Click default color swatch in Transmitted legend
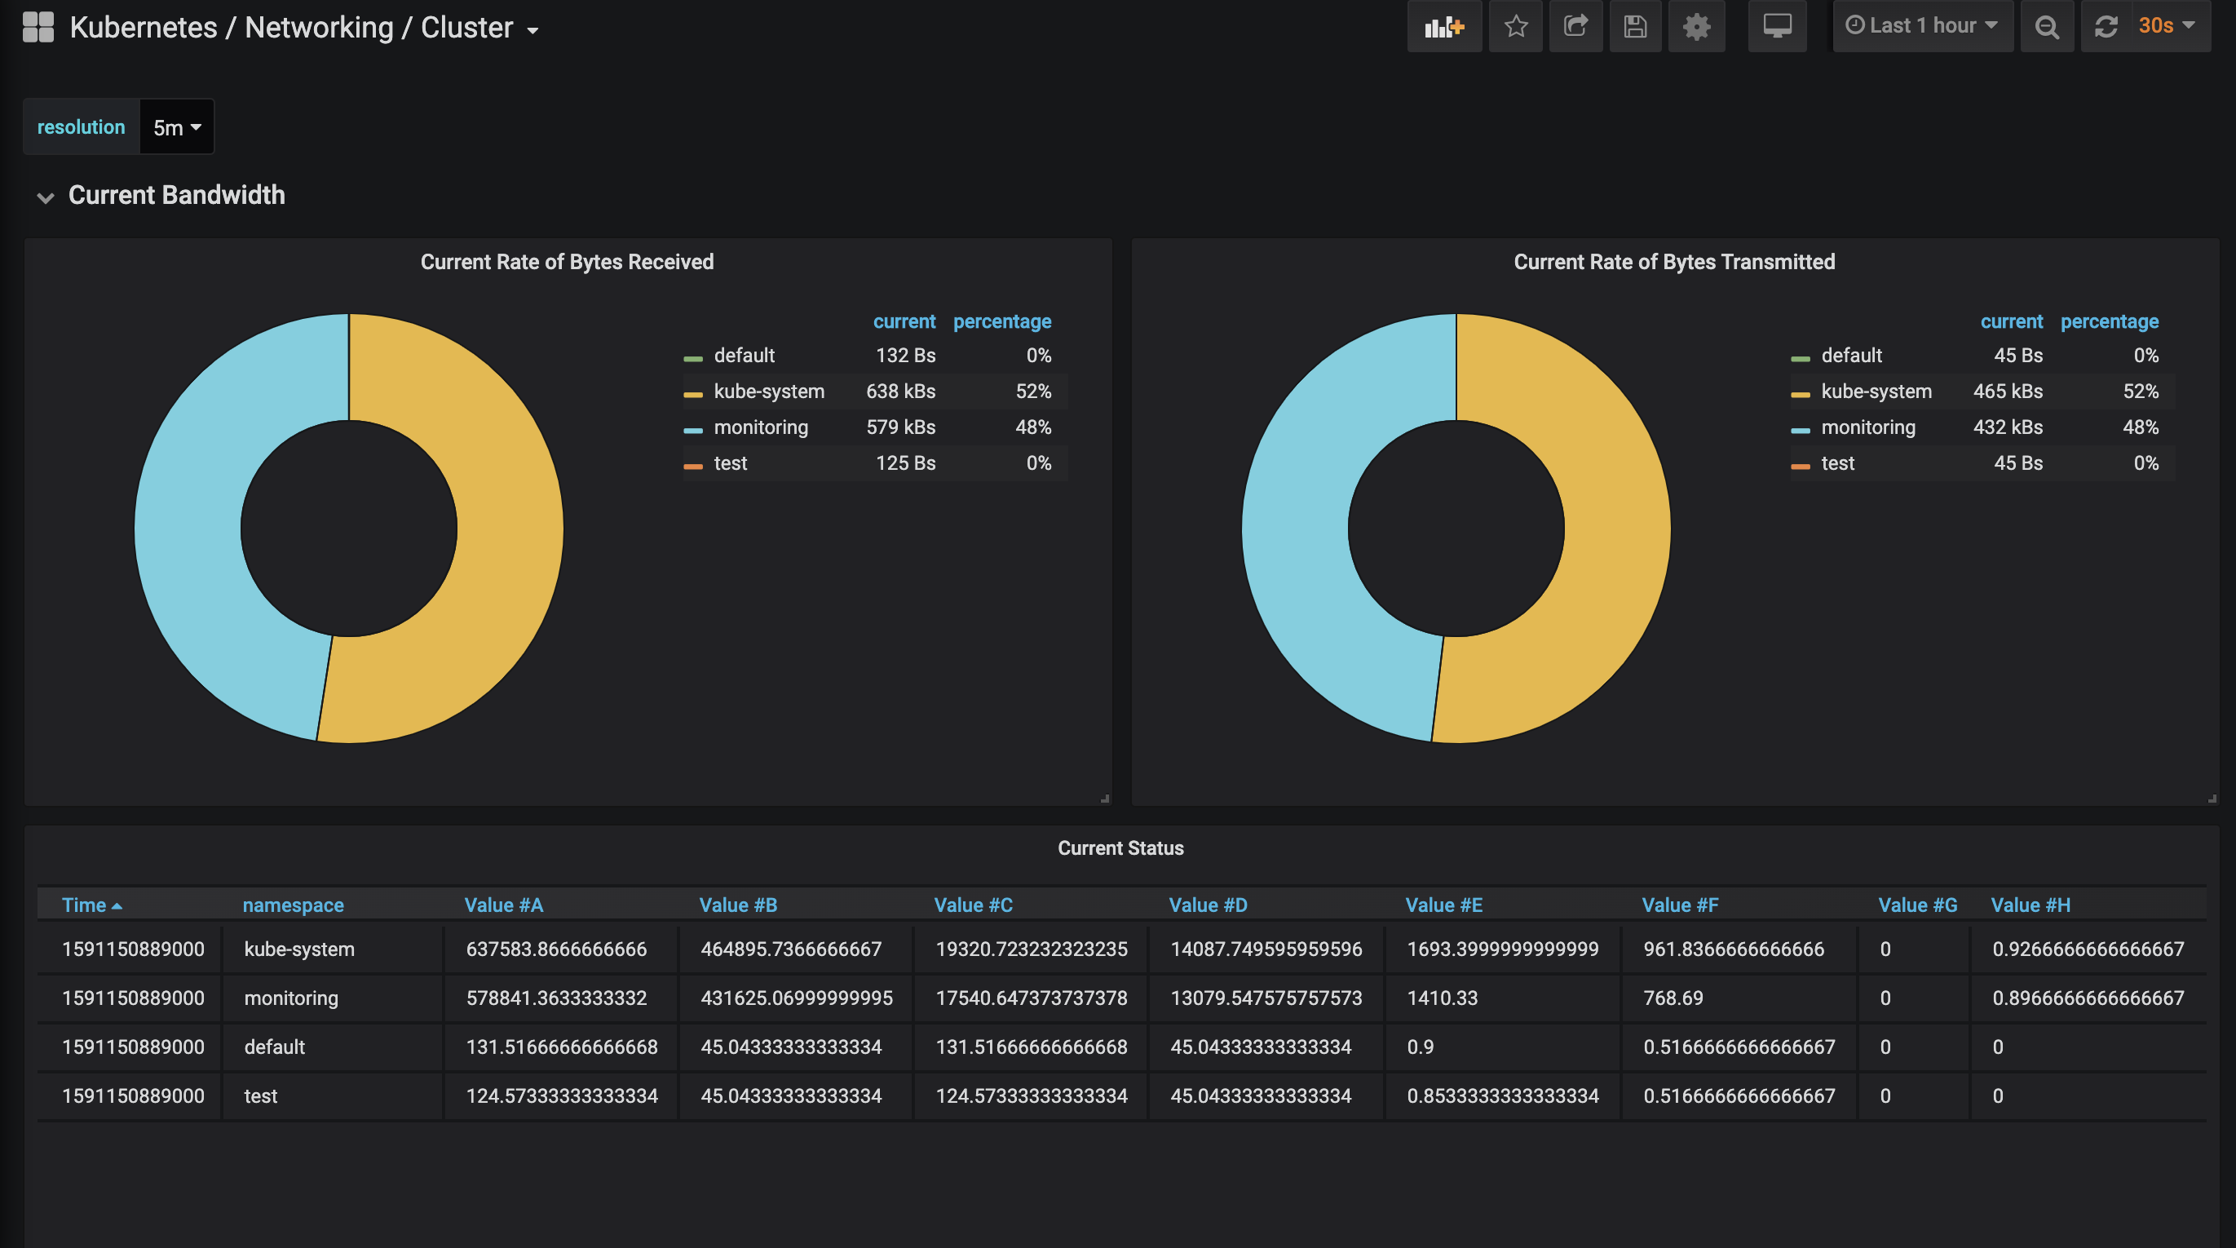 [x=1801, y=359]
